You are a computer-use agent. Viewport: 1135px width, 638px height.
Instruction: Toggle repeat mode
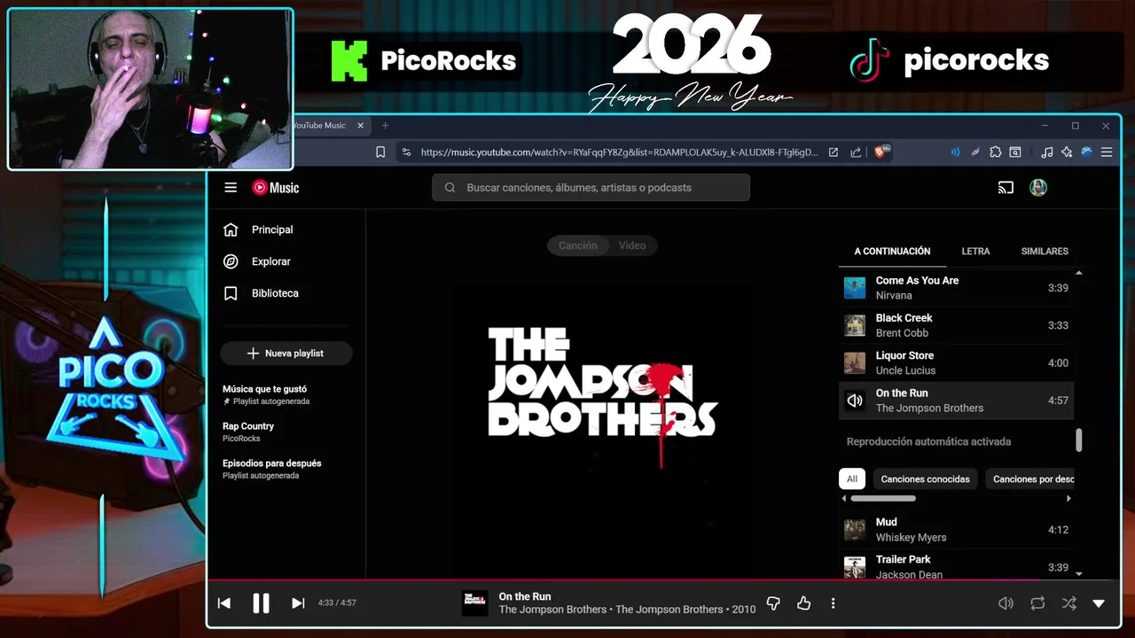tap(1037, 603)
